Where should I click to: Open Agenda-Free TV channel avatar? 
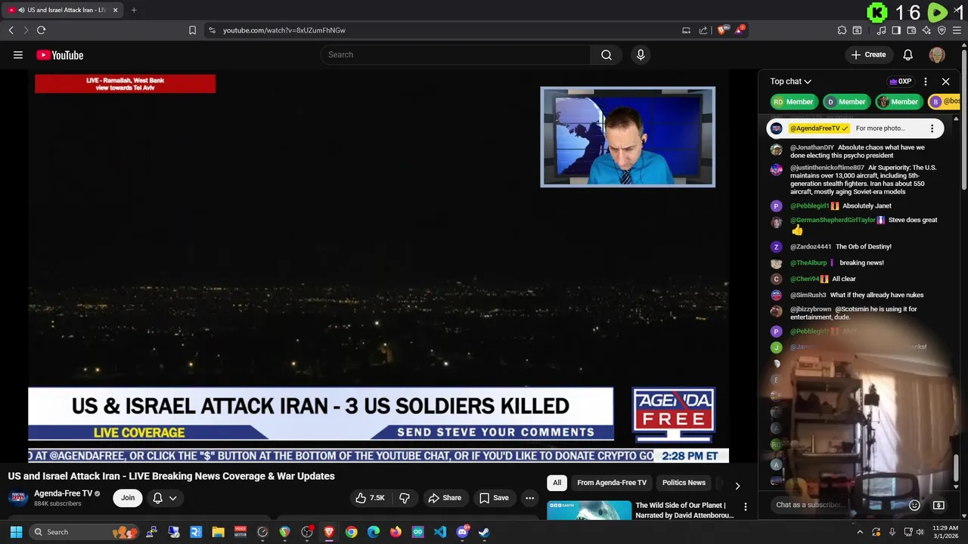click(18, 498)
